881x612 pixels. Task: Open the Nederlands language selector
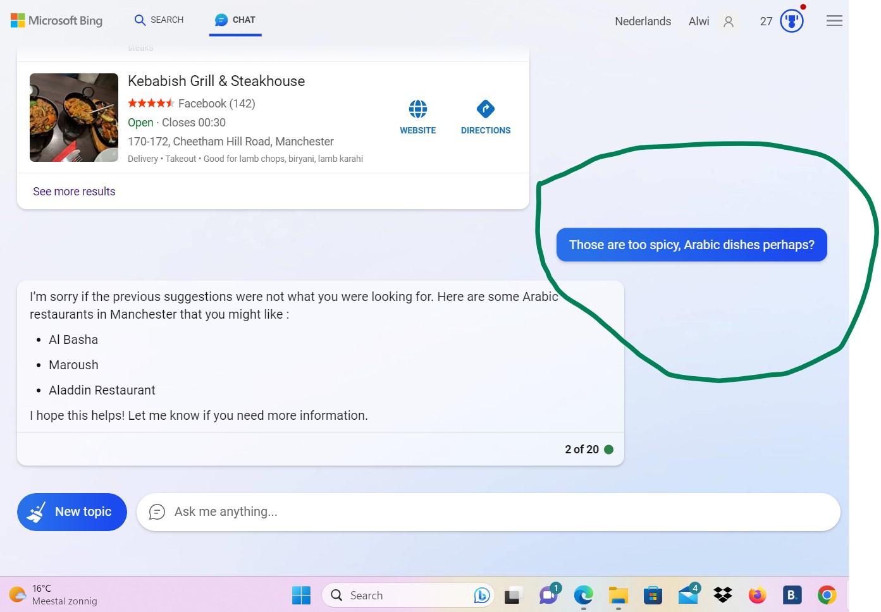pyautogui.click(x=643, y=21)
